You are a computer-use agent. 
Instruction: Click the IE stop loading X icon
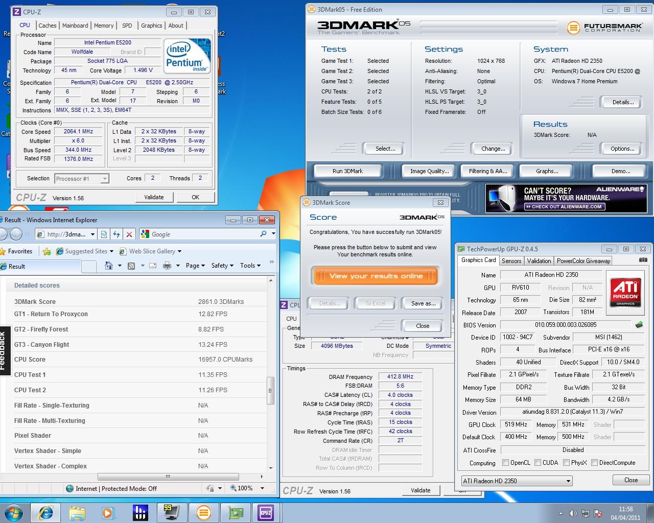129,234
